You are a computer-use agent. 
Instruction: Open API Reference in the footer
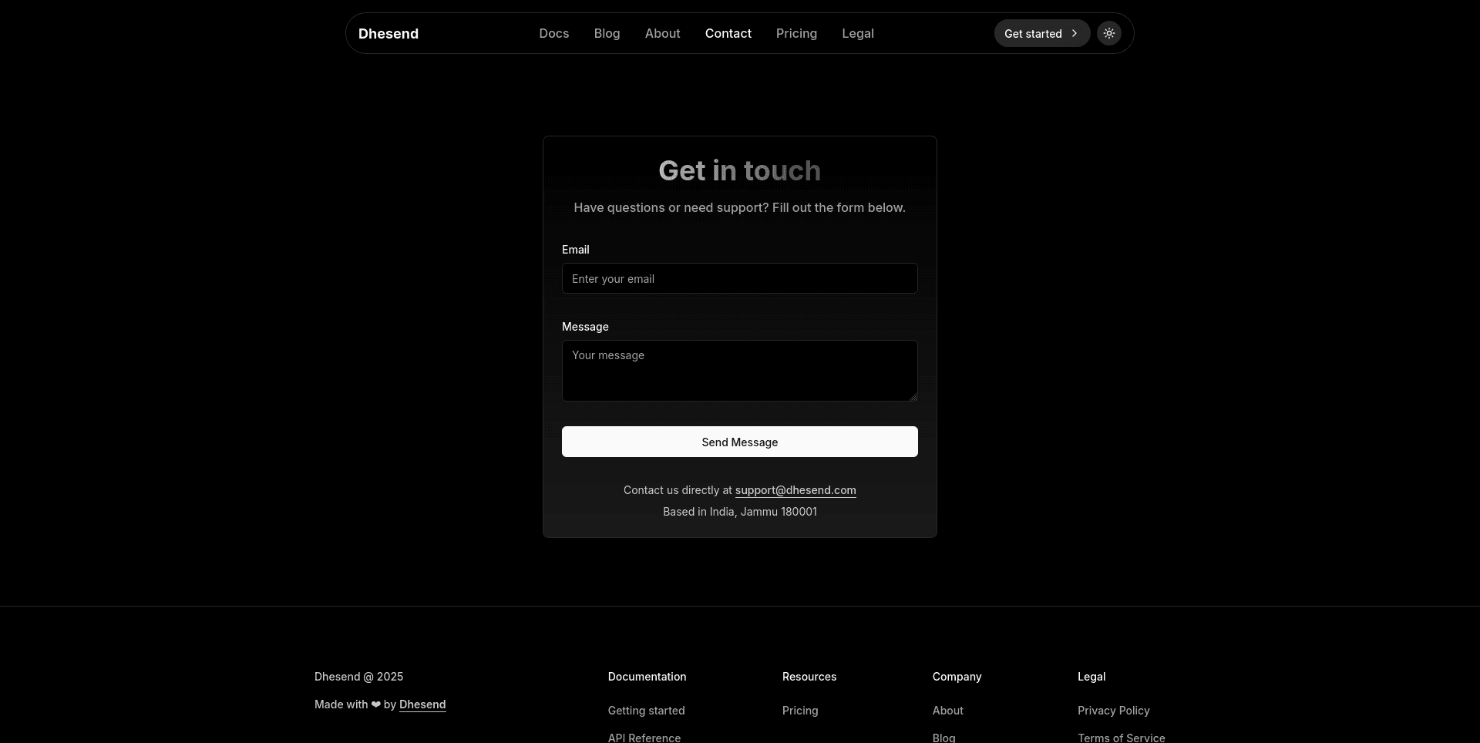[644, 737]
